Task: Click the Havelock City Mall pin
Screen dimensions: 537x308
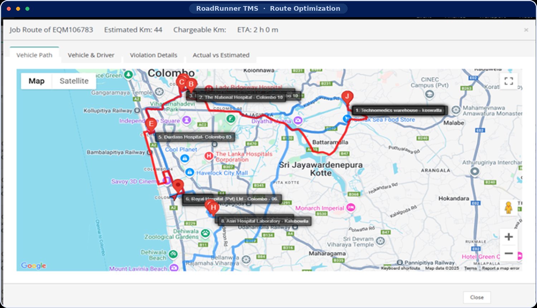Action: click(x=189, y=173)
